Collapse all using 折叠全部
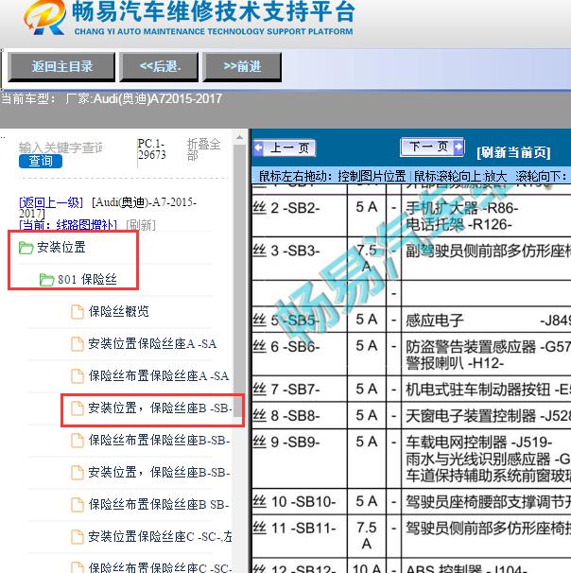Image resolution: width=571 pixels, height=573 pixels. click(203, 149)
